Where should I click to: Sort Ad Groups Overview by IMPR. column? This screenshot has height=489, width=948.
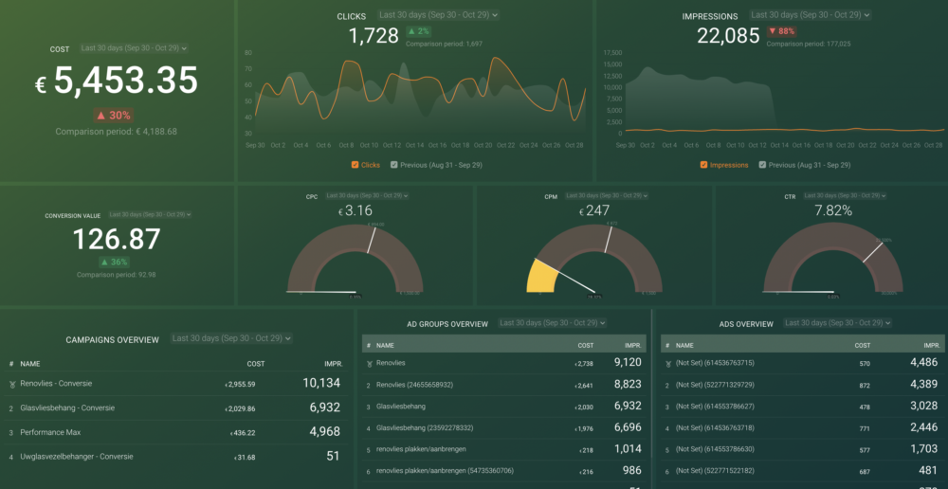click(633, 345)
